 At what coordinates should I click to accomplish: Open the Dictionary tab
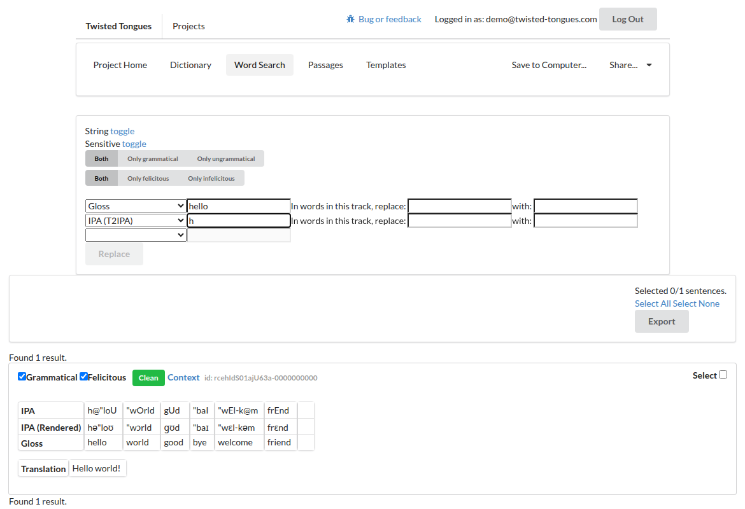[x=190, y=65]
